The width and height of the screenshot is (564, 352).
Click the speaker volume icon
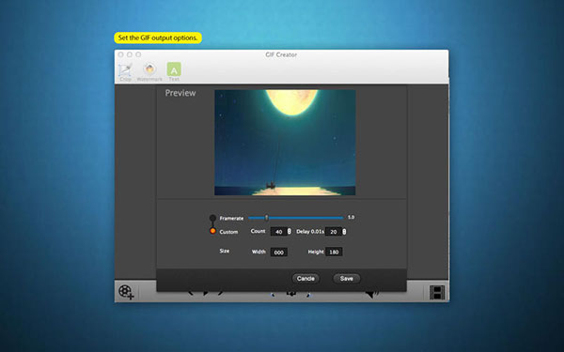(x=372, y=295)
